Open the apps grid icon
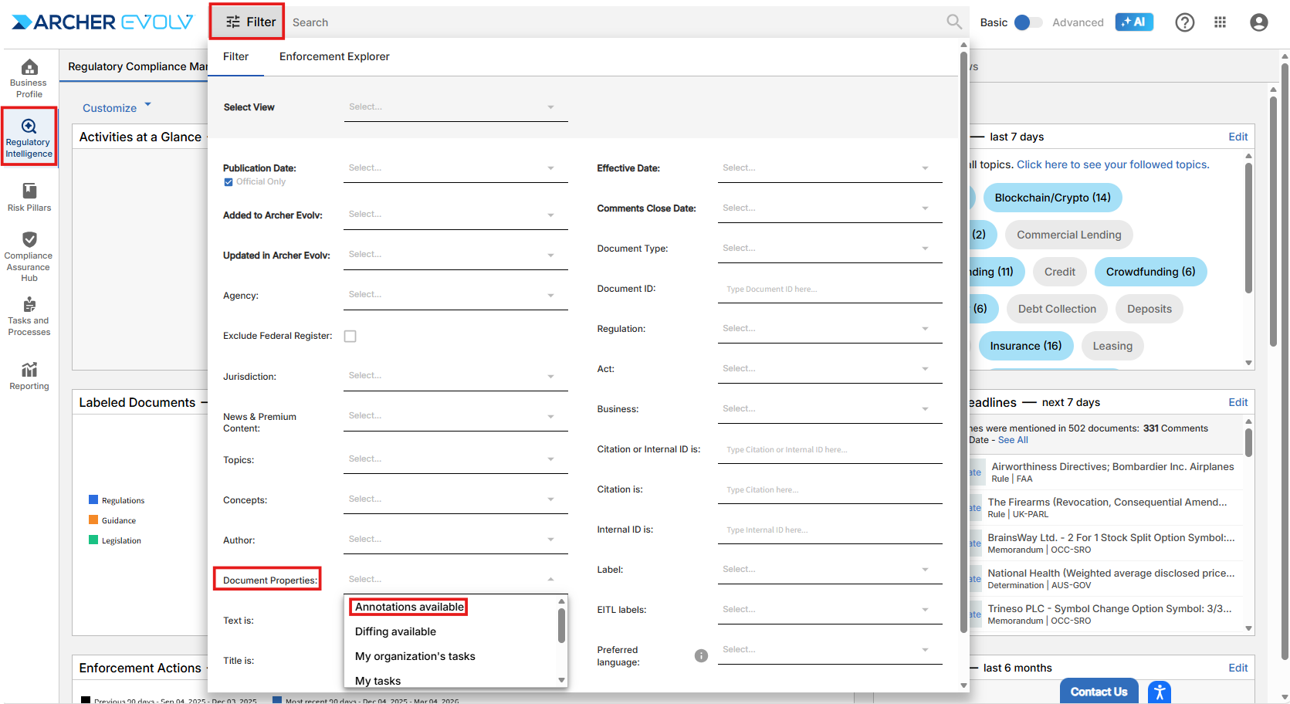1290x704 pixels. coord(1220,22)
